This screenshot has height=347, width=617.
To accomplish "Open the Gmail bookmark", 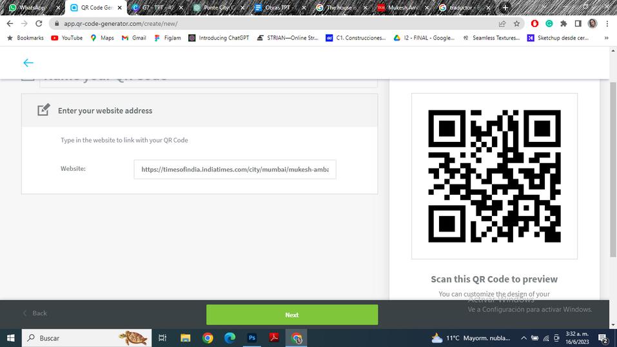I will (x=134, y=38).
